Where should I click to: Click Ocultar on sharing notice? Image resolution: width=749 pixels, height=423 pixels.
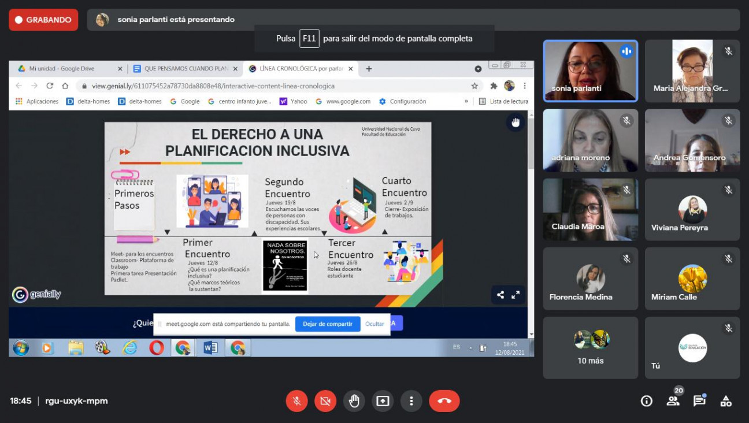374,324
